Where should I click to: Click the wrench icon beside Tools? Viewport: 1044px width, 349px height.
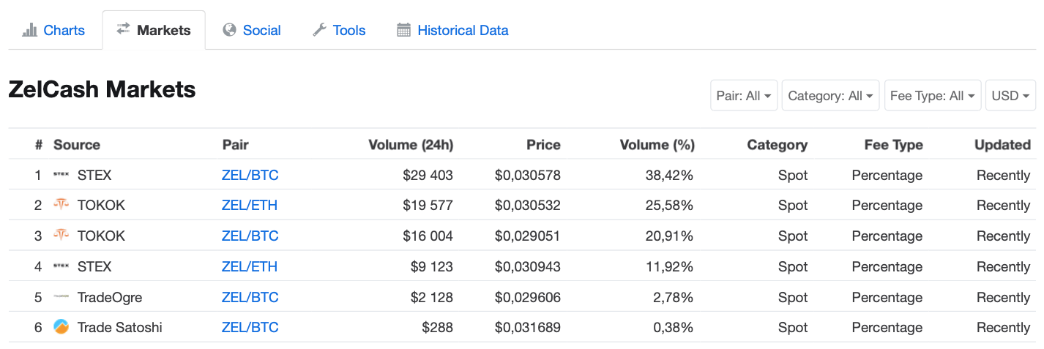[319, 30]
